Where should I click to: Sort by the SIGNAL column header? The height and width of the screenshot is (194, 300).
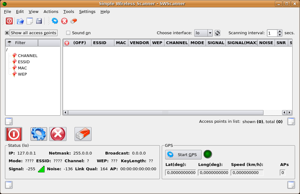click(216, 43)
